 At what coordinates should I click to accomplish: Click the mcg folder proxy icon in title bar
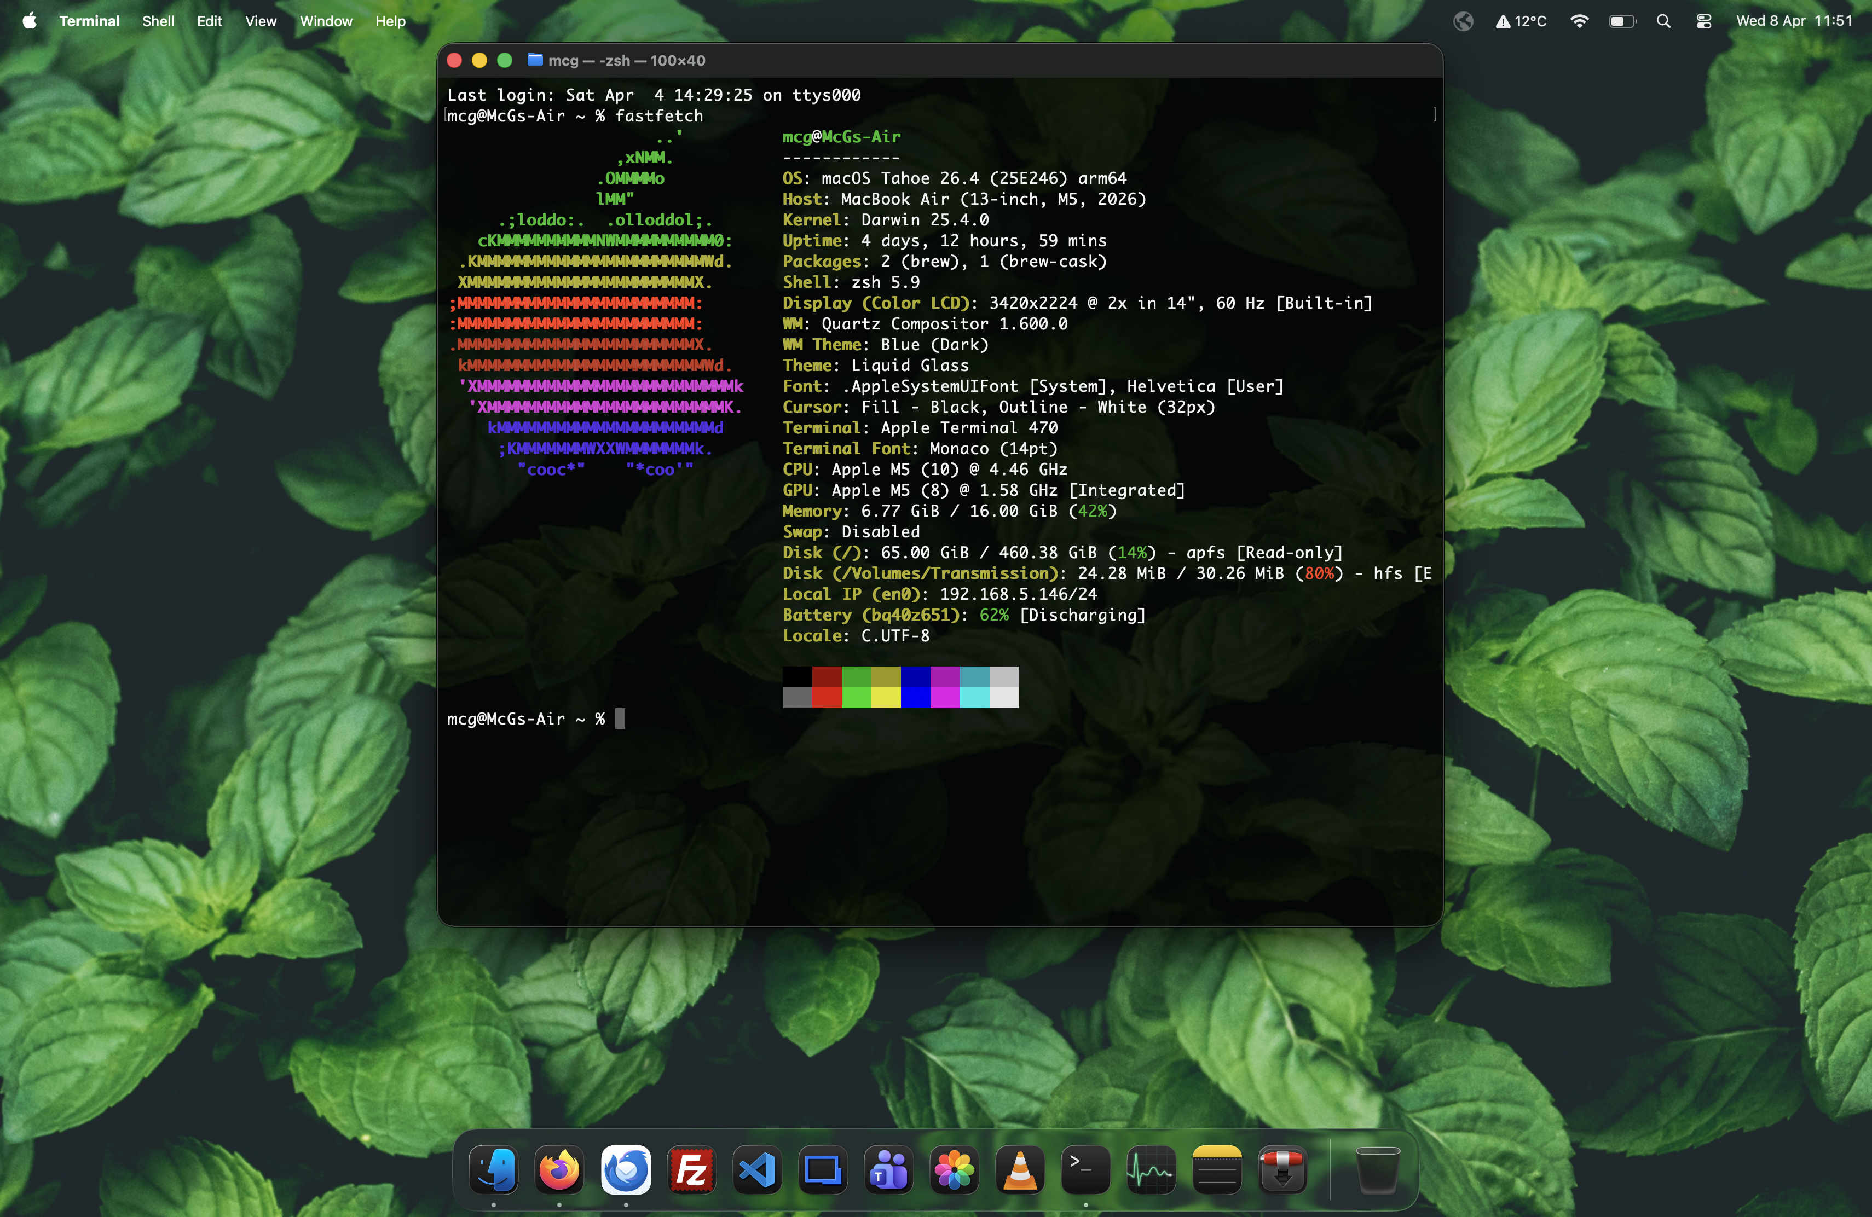[x=535, y=60]
